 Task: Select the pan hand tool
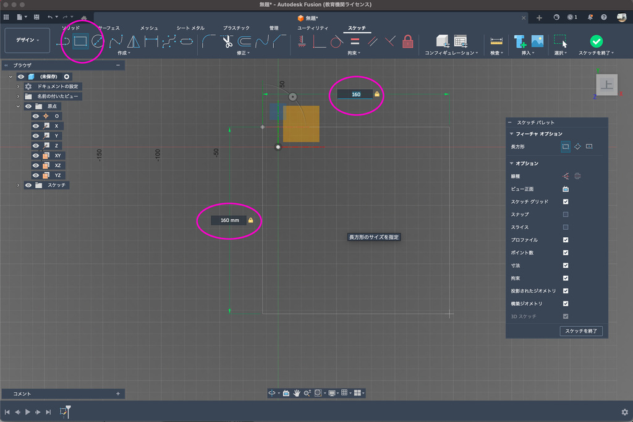point(297,393)
